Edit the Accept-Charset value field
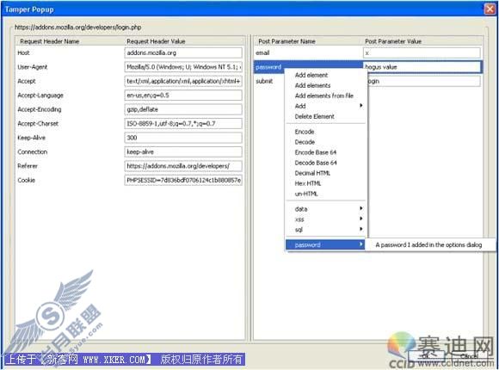 pyautogui.click(x=183, y=124)
